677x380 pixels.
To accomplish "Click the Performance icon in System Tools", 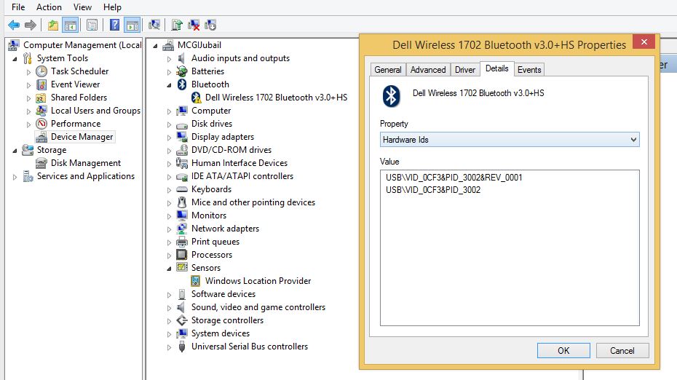I will point(41,124).
